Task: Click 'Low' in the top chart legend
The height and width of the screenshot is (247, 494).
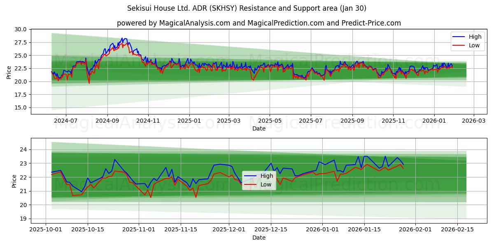Action: [474, 46]
